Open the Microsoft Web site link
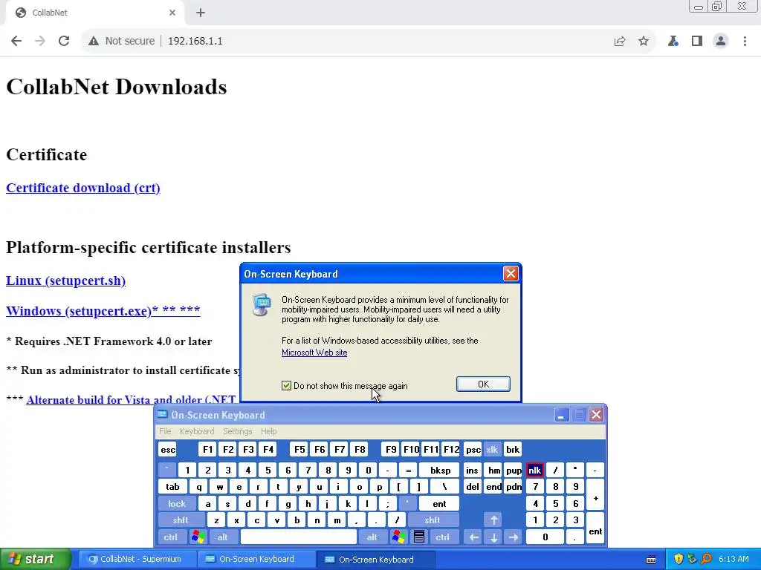 (x=314, y=353)
